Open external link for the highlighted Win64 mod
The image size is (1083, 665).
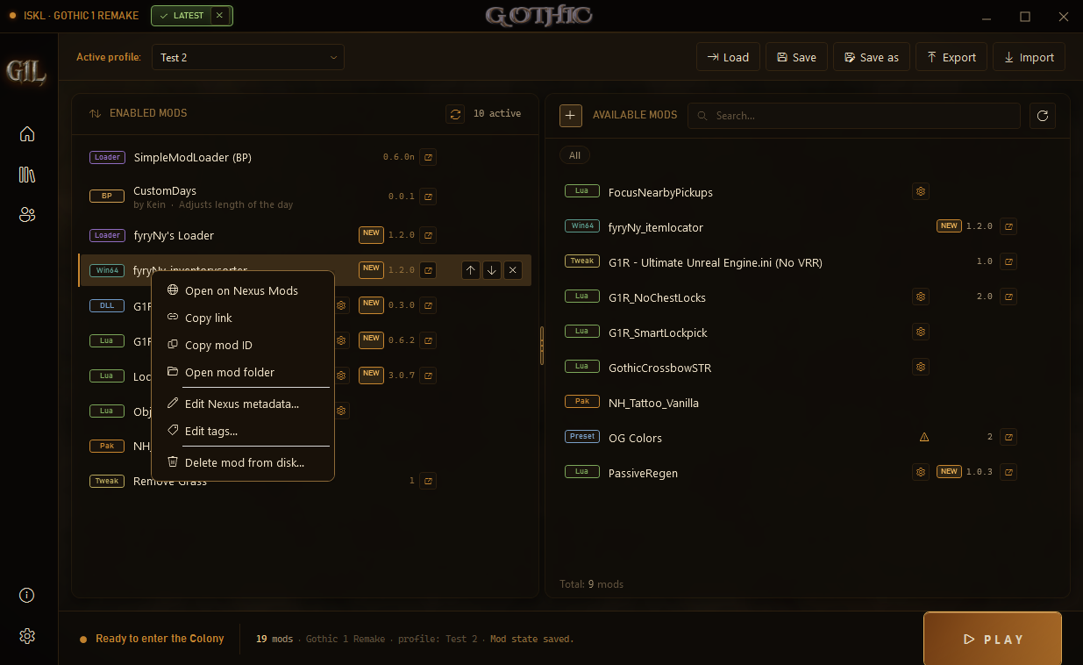coord(428,270)
